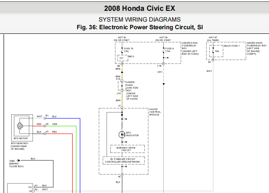Image resolution: width=269 pixels, height=193 pixels.
Task: Click the "WHT" label at the +B terminal
Action: (x=45, y=189)
